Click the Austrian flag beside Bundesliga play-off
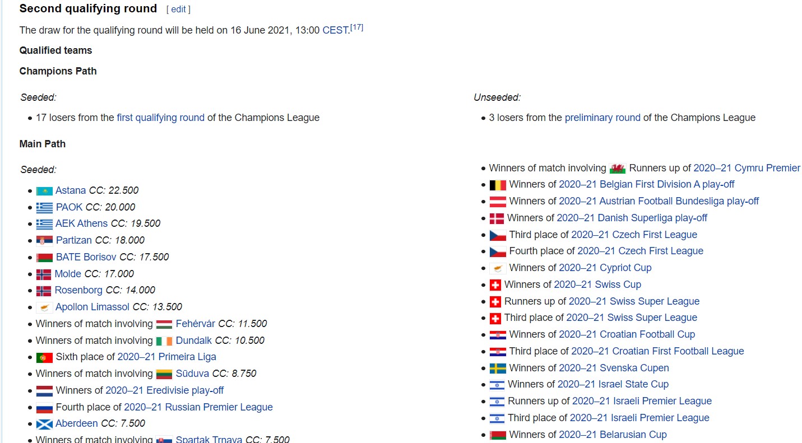 498,201
